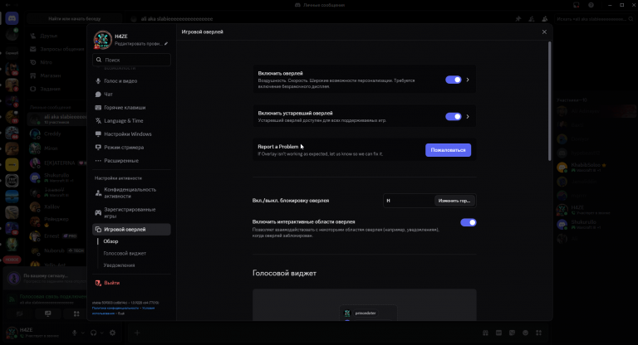638x345 pixels.
Task: Click the settings panel vertical scrollbar
Action: pyautogui.click(x=550, y=101)
